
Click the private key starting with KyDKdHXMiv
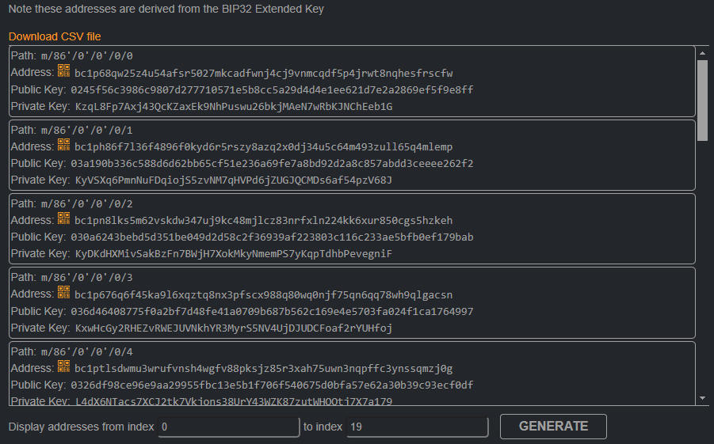pyautogui.click(x=234, y=253)
